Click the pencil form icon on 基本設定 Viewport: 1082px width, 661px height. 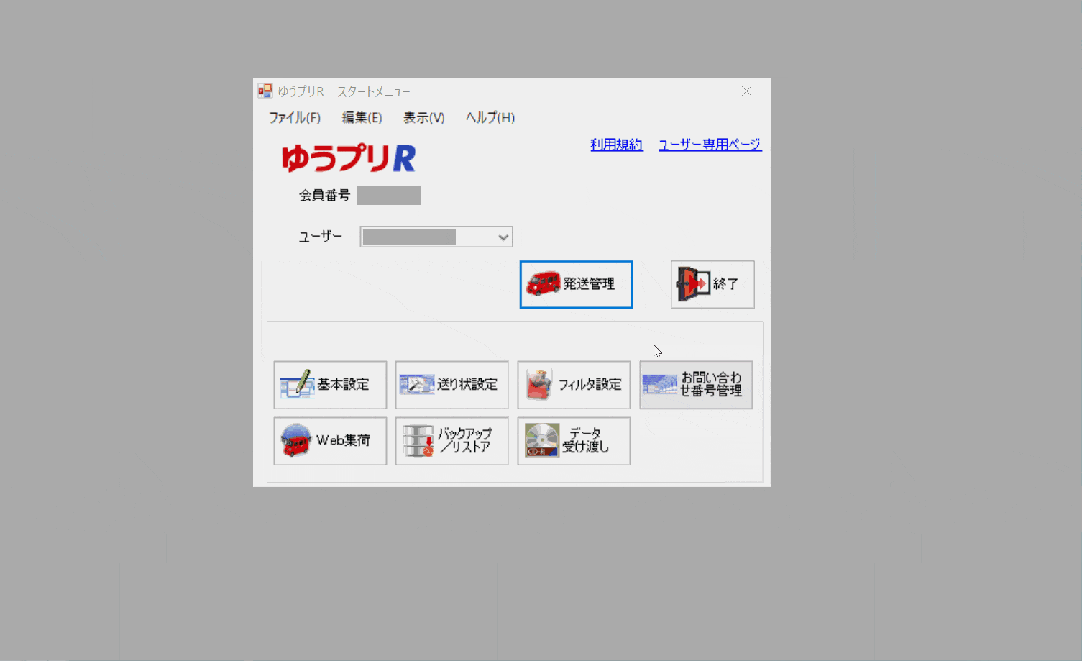297,385
